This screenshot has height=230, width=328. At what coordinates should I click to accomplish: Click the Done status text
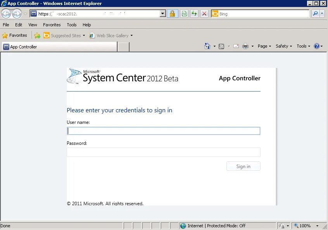(x=5, y=226)
